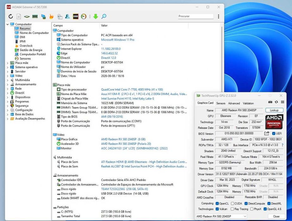The width and height of the screenshot is (292, 221).
Task: Select IPMI in the tree
Action: (x=22, y=41)
